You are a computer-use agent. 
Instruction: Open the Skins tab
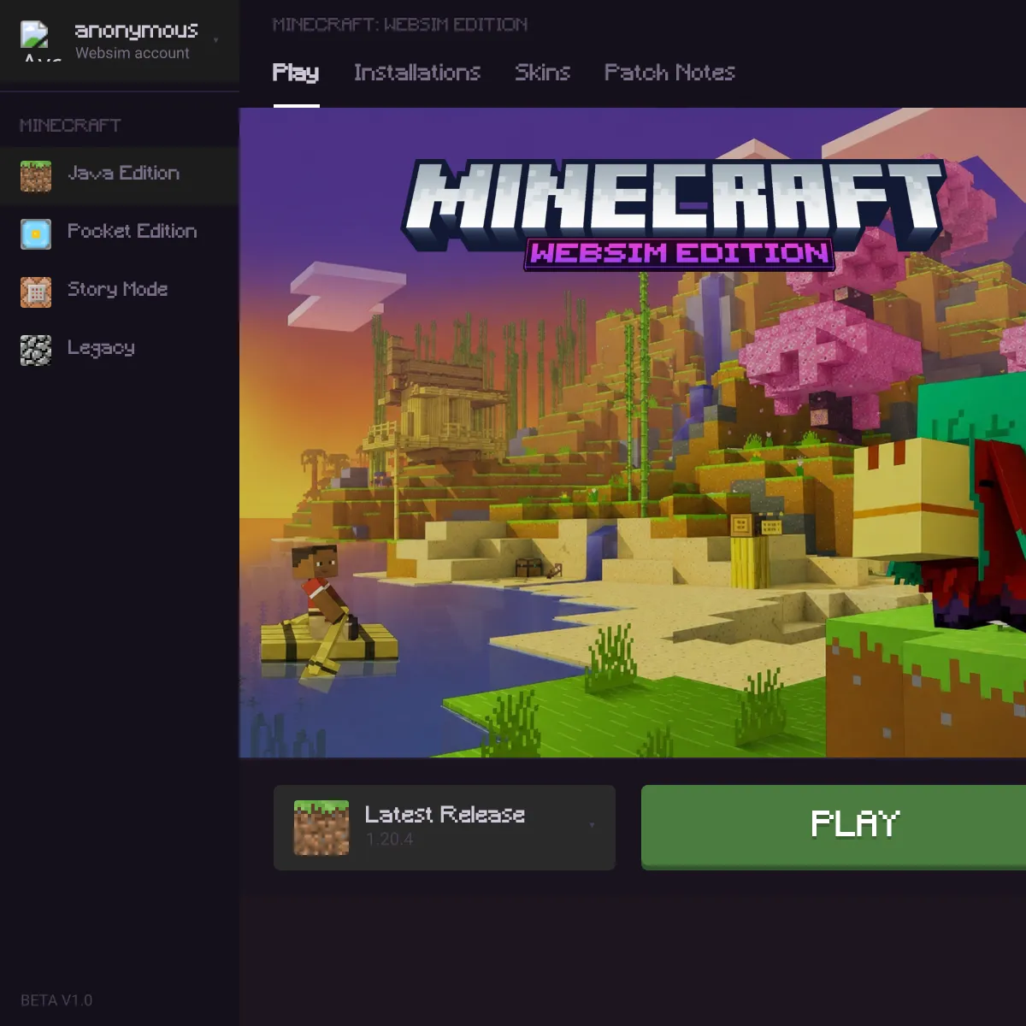tap(542, 74)
